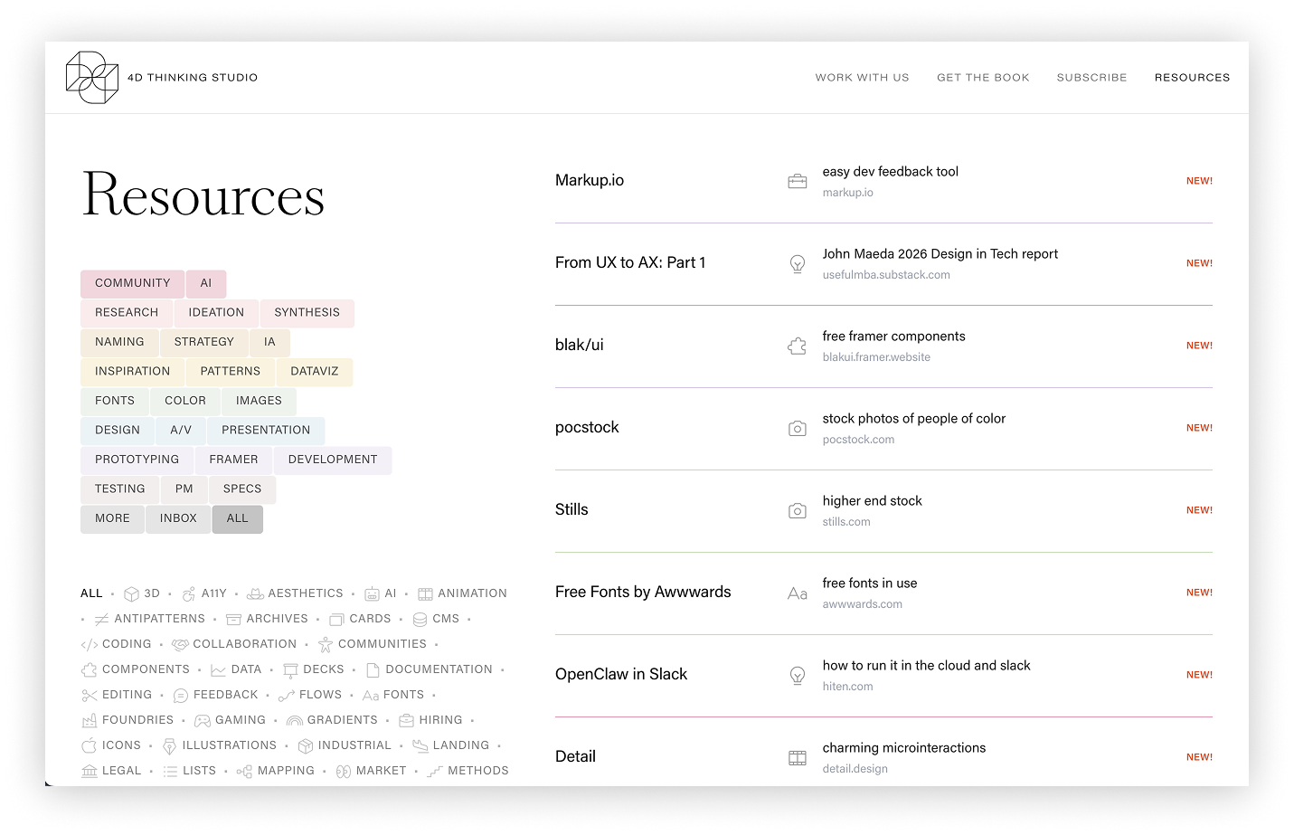Select the FRAMER category tag
1294x835 pixels.
coord(233,460)
